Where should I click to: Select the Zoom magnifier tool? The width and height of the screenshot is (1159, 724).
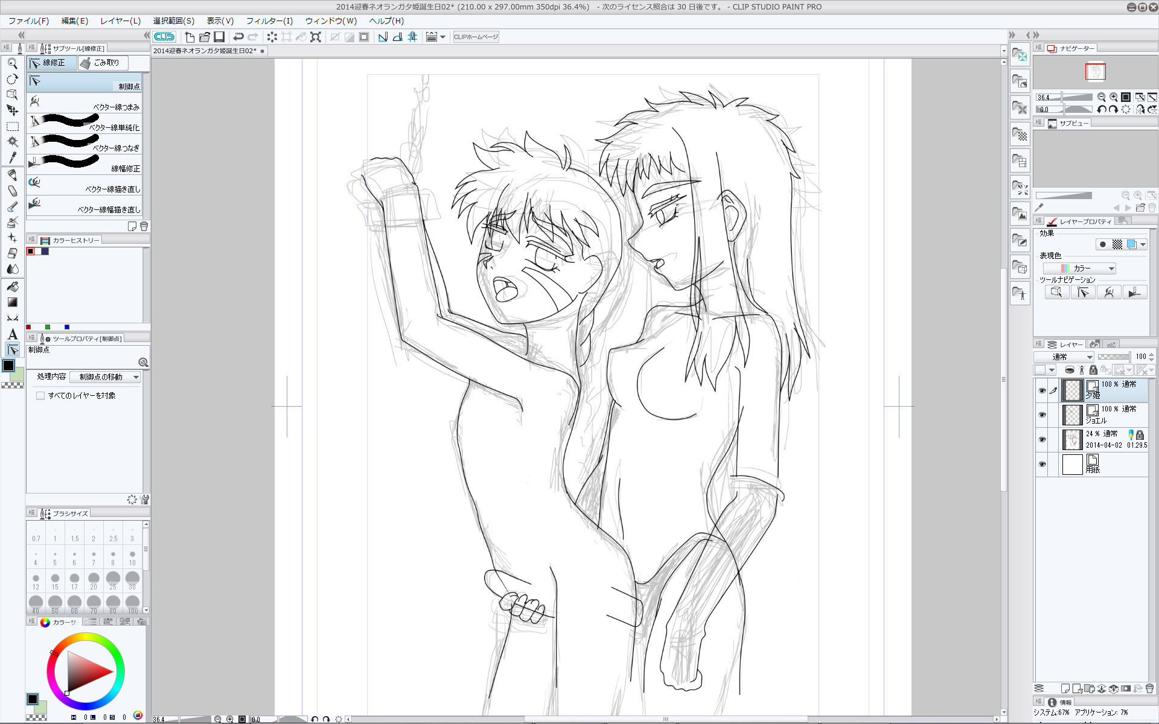click(12, 63)
